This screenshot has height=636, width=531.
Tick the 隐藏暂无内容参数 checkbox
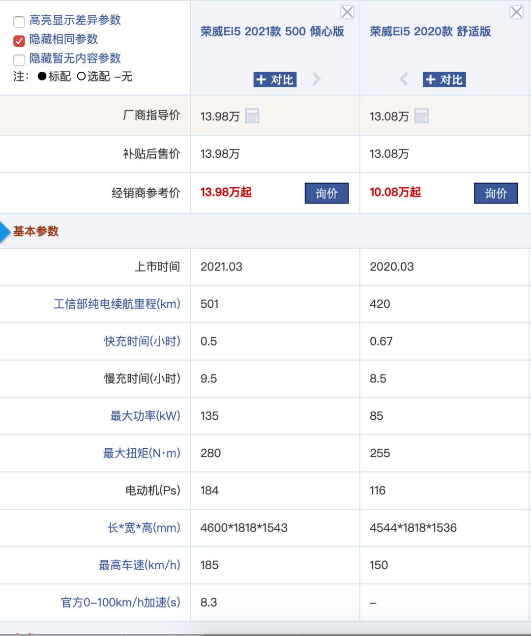click(x=19, y=60)
